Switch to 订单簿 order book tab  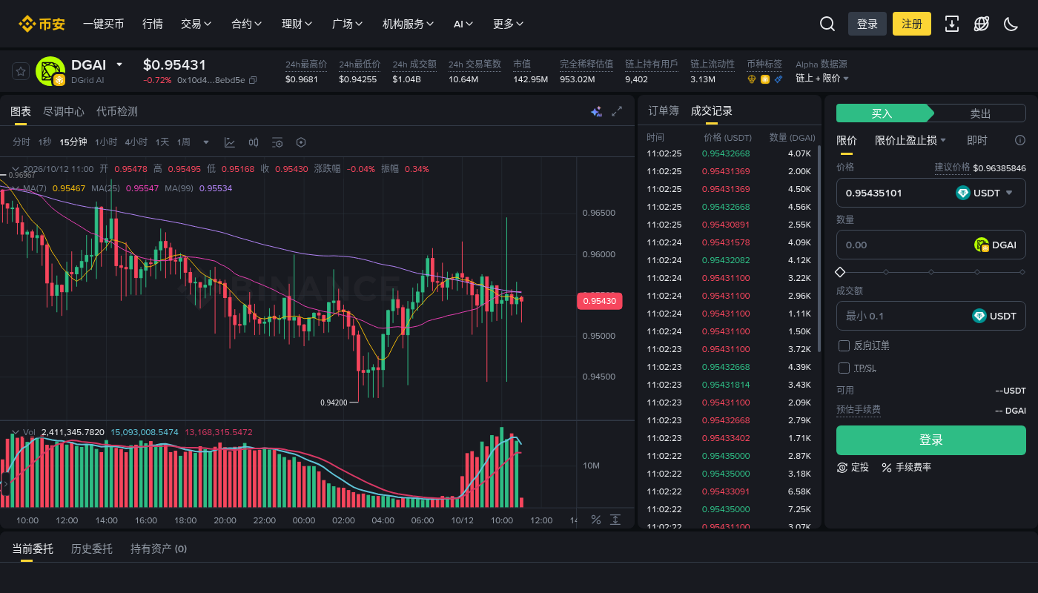(x=664, y=110)
